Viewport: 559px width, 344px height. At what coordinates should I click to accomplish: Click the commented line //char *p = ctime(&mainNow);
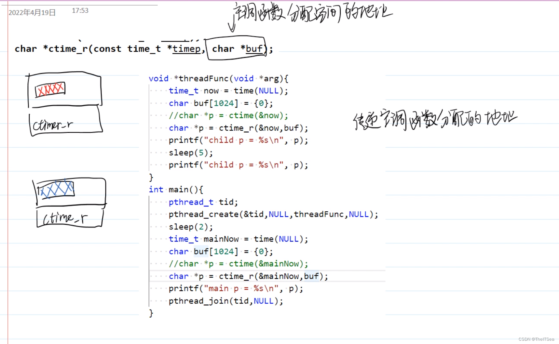238,264
